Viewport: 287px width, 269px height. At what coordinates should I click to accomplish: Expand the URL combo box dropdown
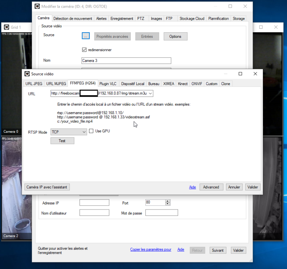click(150, 94)
